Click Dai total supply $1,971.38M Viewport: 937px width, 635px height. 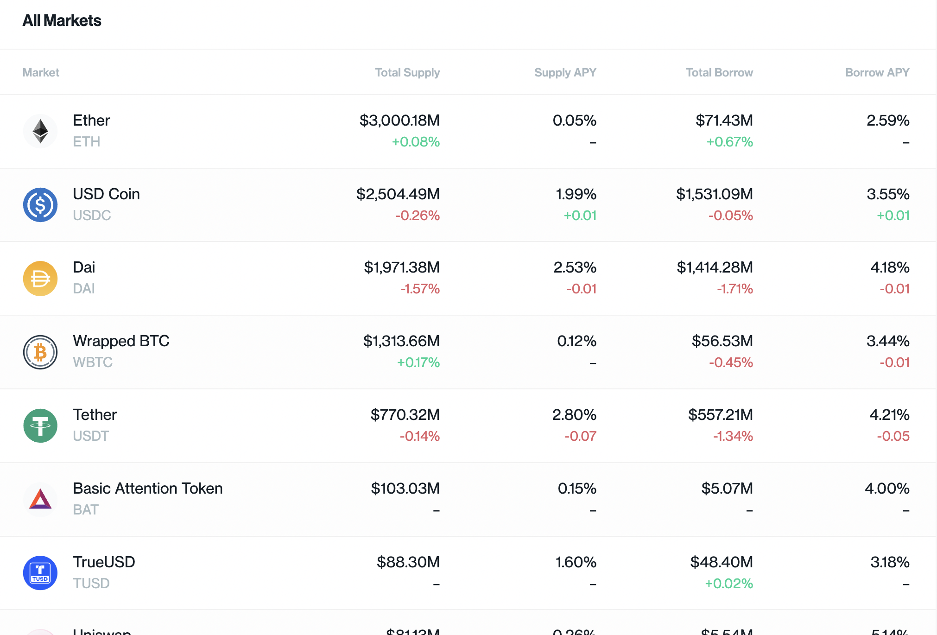[402, 267]
